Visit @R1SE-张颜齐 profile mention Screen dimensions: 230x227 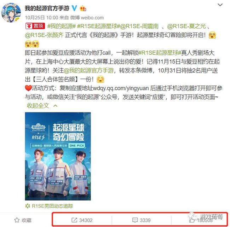tap(44, 35)
